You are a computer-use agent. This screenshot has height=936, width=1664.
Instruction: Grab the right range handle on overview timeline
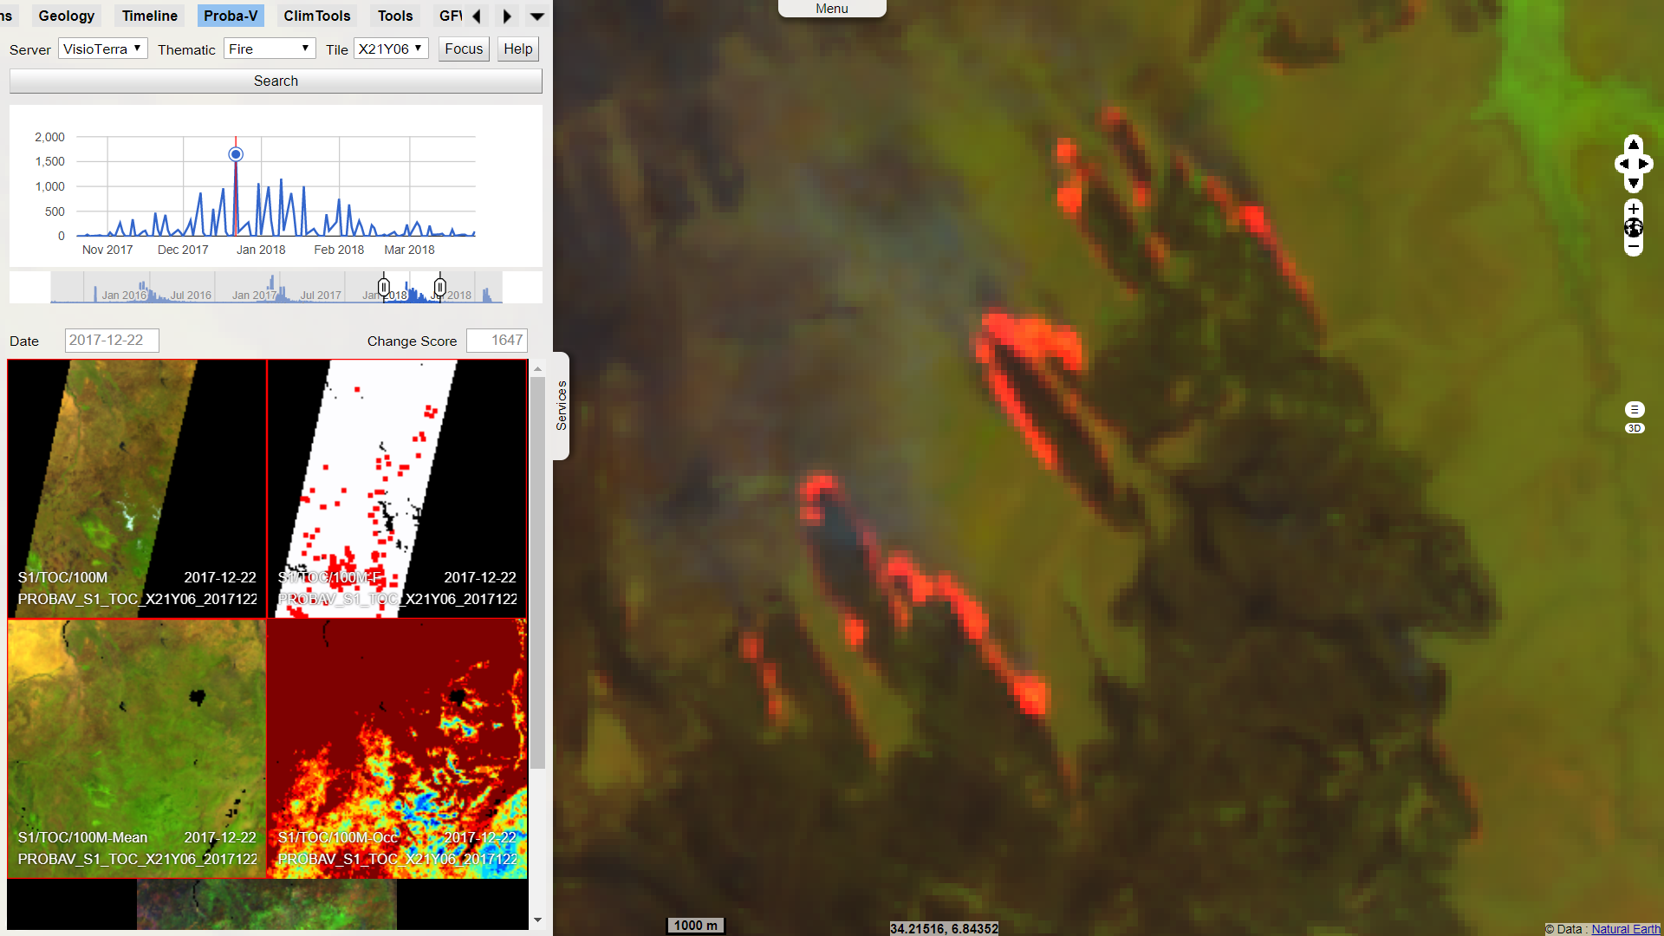tap(440, 286)
